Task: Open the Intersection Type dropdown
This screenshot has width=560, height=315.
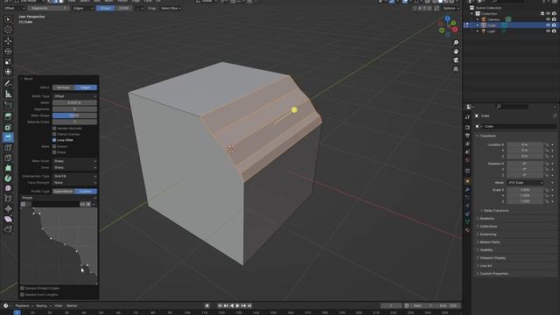Action: (74, 177)
